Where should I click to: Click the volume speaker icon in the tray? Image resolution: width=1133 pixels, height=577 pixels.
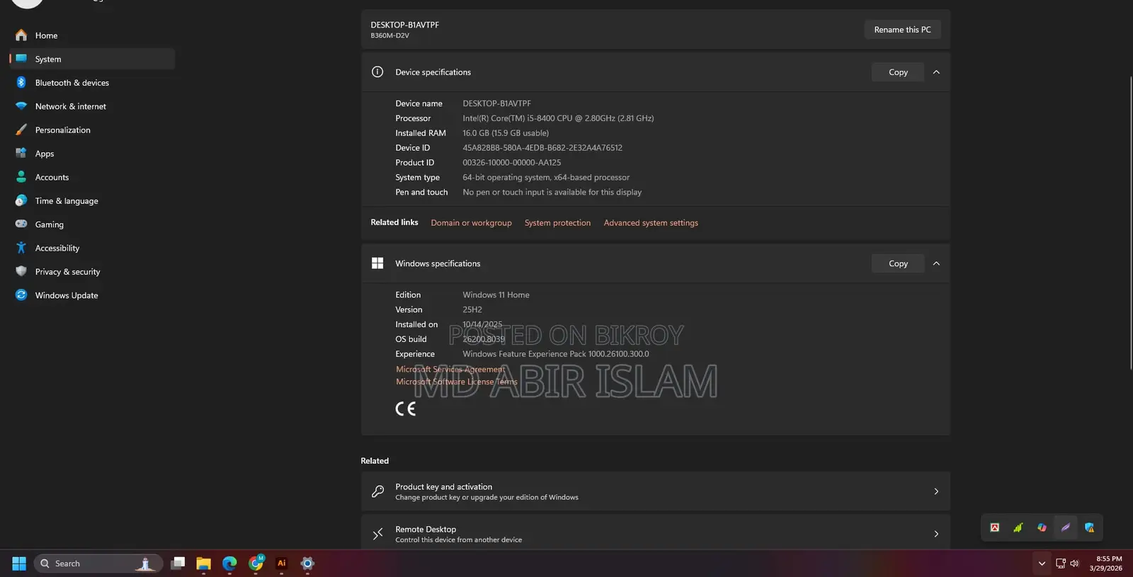(x=1074, y=564)
